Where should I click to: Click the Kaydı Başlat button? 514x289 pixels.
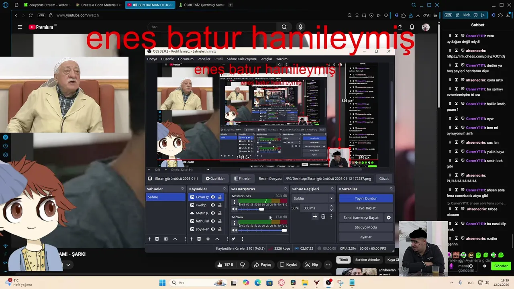(x=365, y=208)
